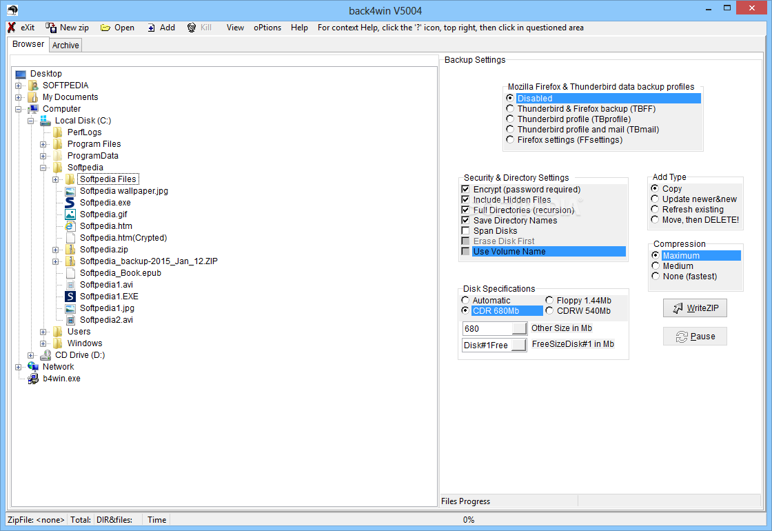Expand the SOFTPEDIA tree node
This screenshot has height=531, width=772.
pos(18,86)
